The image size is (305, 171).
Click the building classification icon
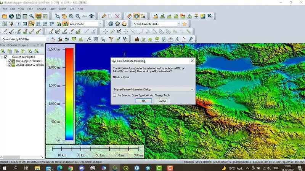coord(164,40)
